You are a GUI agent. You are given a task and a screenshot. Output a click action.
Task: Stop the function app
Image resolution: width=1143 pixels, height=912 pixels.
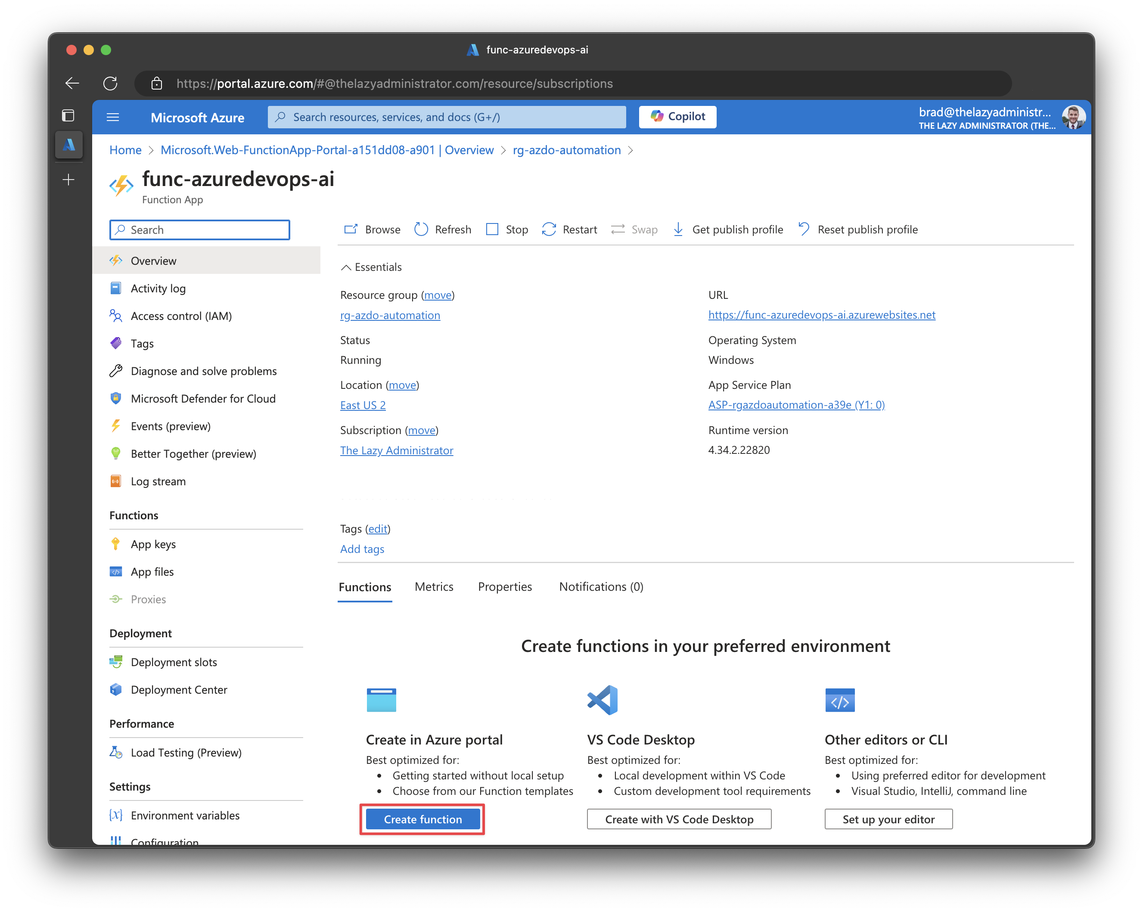pos(507,230)
